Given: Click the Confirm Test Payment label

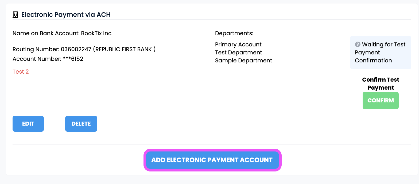Looking at the screenshot, I should (x=381, y=83).
